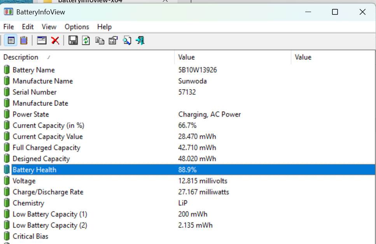Refresh battery information
Image resolution: width=376 pixels, height=244 pixels.
coord(86,40)
